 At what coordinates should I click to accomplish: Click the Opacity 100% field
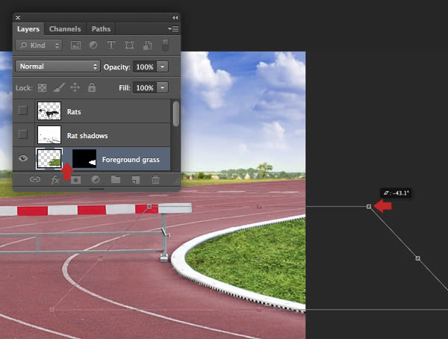pos(145,67)
